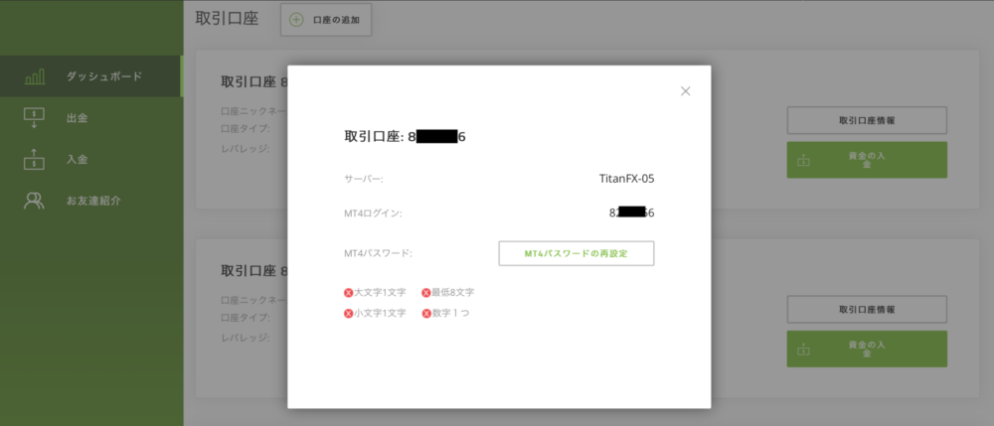Click the 出金 withdrawal icon in sidebar
Viewport: 994px width, 426px height.
point(35,117)
